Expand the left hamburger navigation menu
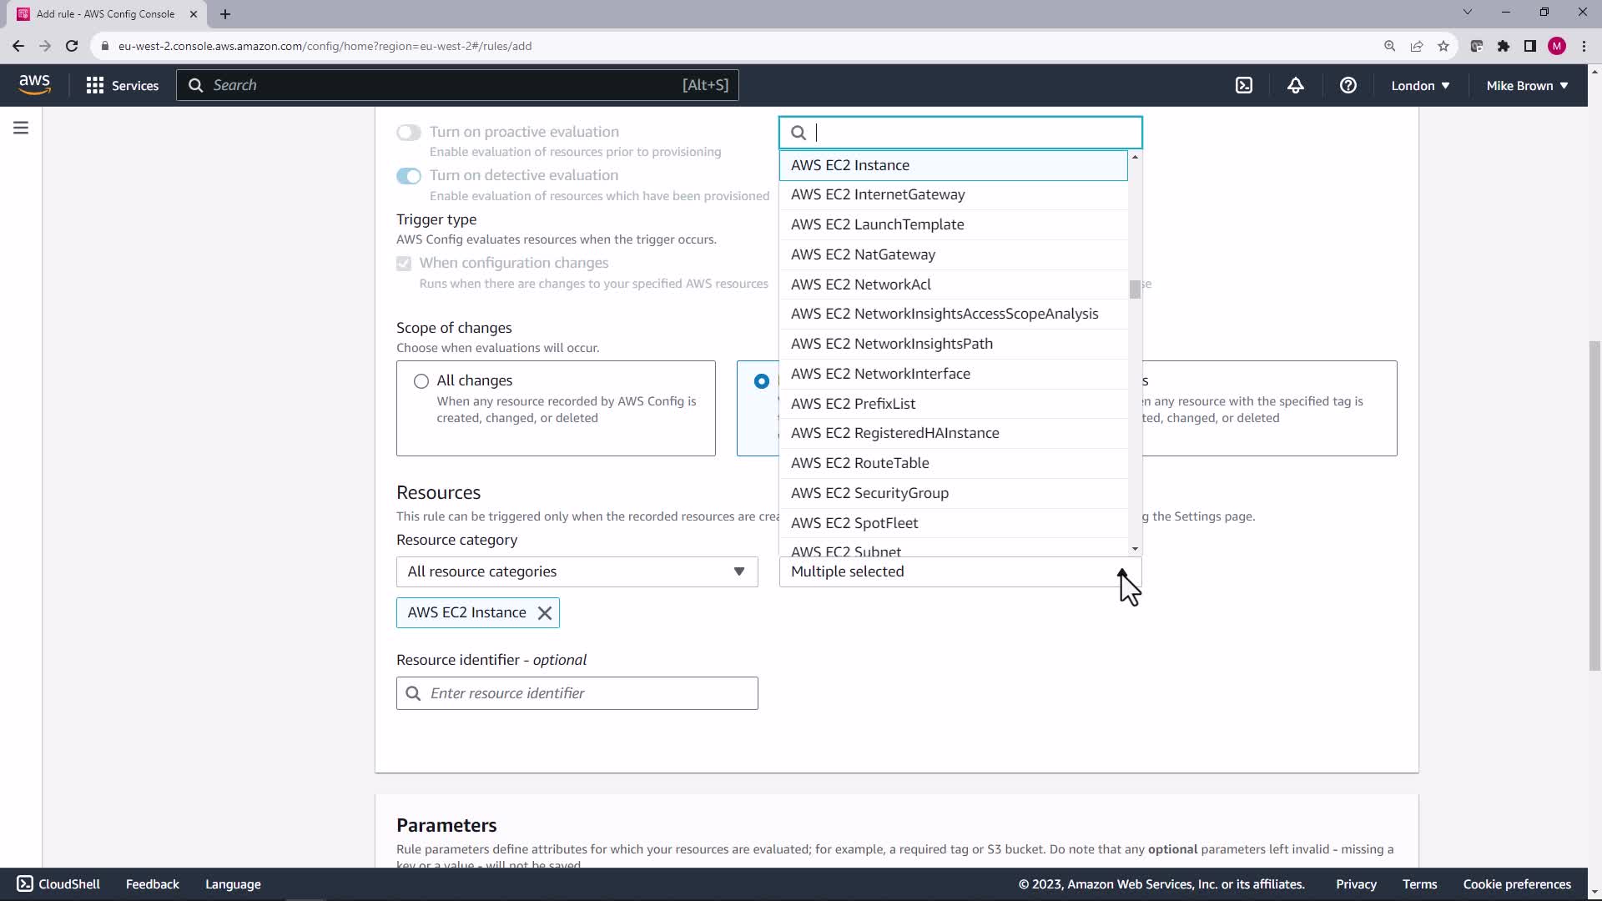The width and height of the screenshot is (1602, 901). click(21, 128)
